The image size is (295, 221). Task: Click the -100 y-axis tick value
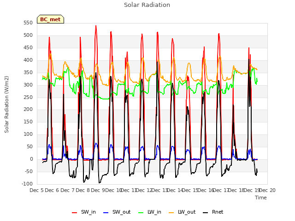tap(27, 184)
